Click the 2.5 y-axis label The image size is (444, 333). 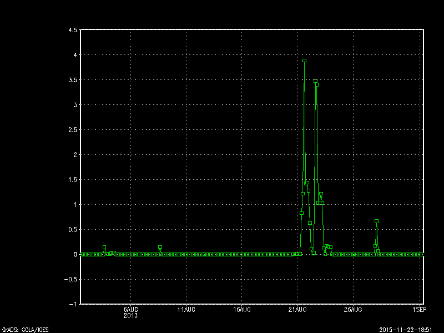pyautogui.click(x=73, y=130)
